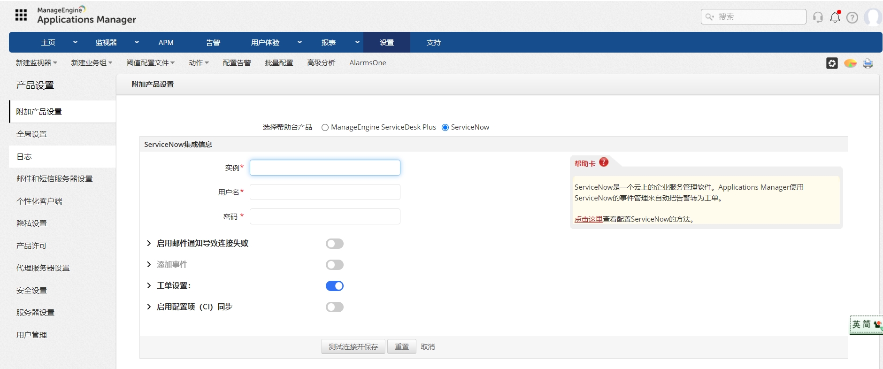
Task: Open the 报表 dropdown arrow
Action: (x=357, y=42)
